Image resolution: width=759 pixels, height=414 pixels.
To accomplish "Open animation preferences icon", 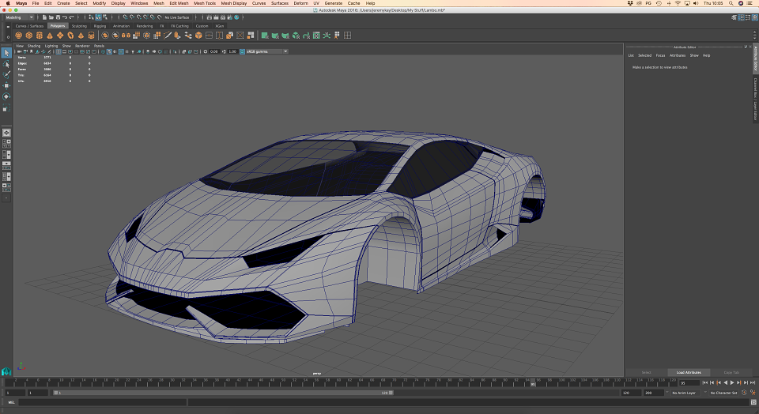I will [x=753, y=393].
